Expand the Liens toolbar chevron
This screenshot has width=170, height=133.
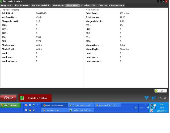pos(146,104)
